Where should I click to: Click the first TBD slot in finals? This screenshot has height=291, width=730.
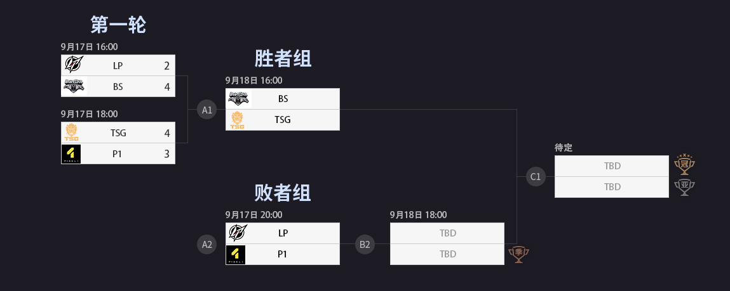612,166
